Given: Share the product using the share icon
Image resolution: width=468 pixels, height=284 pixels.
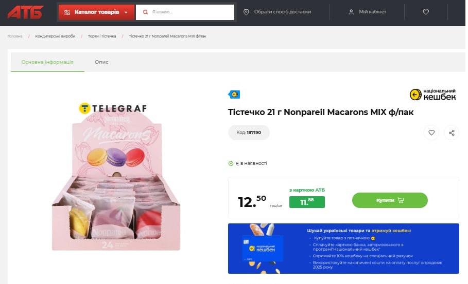Looking at the screenshot, I should 452,132.
